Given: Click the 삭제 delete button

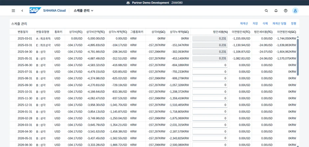Looking at the screenshot, I should (x=265, y=24).
